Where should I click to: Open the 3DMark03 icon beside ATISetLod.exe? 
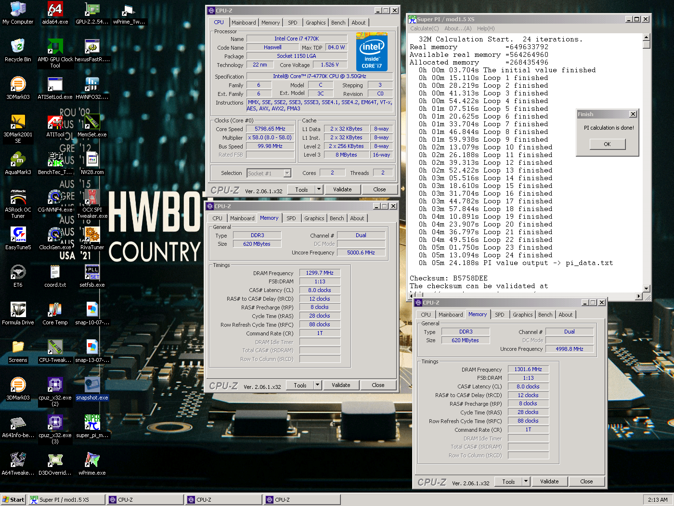[x=18, y=88]
